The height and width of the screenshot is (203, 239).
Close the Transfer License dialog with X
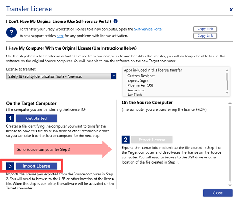231,10
